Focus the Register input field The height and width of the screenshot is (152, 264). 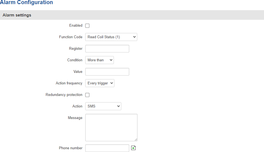click(107, 49)
